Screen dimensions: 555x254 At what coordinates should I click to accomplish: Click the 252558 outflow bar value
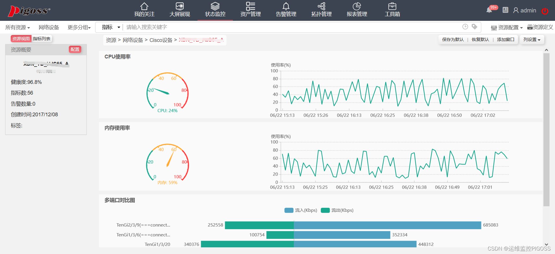click(x=215, y=225)
